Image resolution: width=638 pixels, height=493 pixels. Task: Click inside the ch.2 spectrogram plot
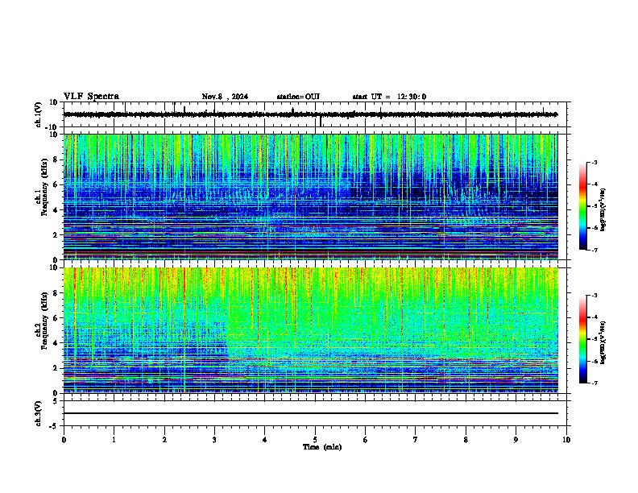tap(311, 330)
